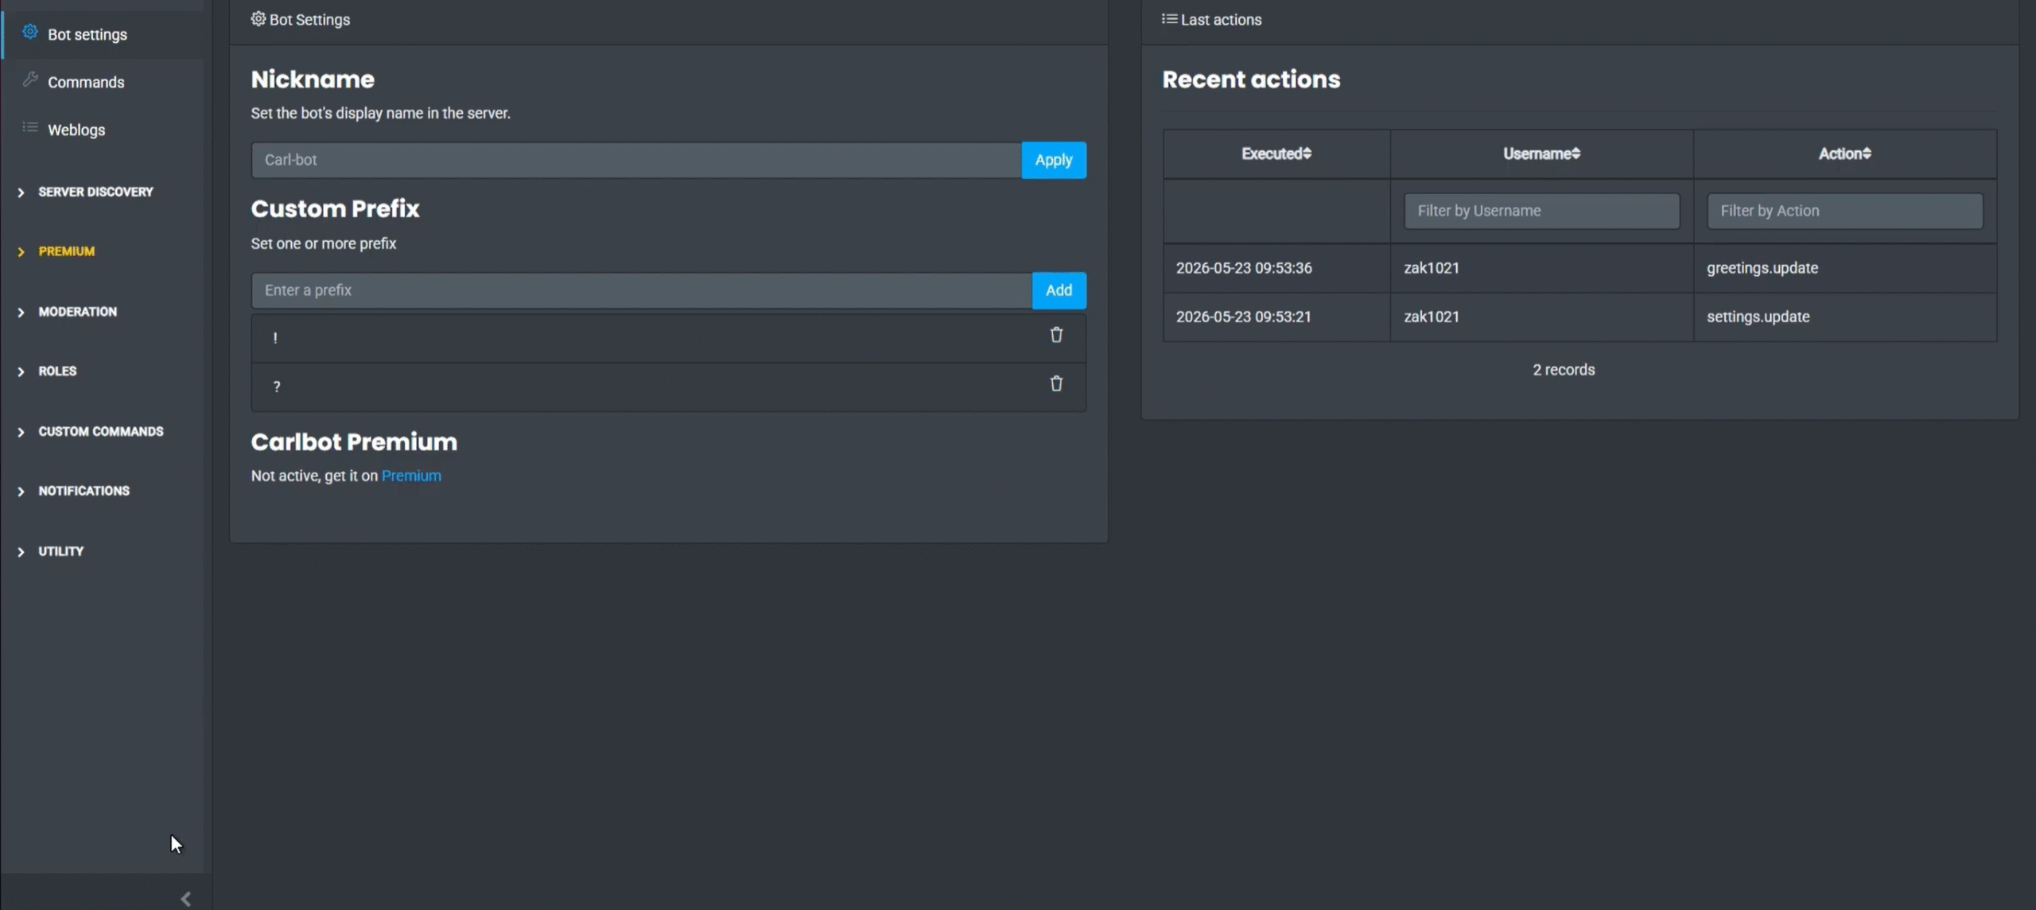
Task: Click the Filter by Username box
Action: pos(1541,211)
